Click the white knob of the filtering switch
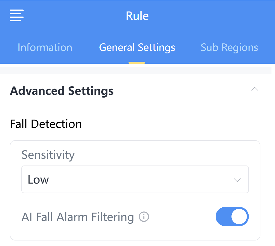This screenshot has height=246, width=275. 239,216
